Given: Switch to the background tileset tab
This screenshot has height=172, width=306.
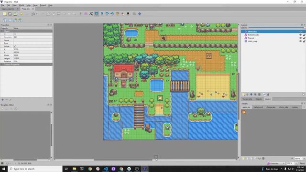Looking at the screenshot, I should pyautogui.click(x=258, y=107).
